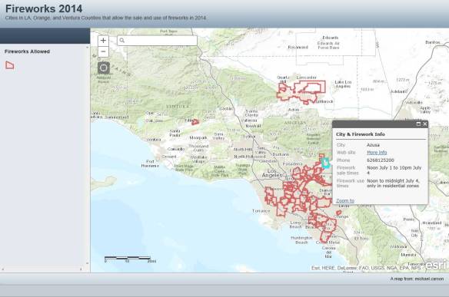Click the find my location button
The height and width of the screenshot is (297, 449).
[103, 68]
